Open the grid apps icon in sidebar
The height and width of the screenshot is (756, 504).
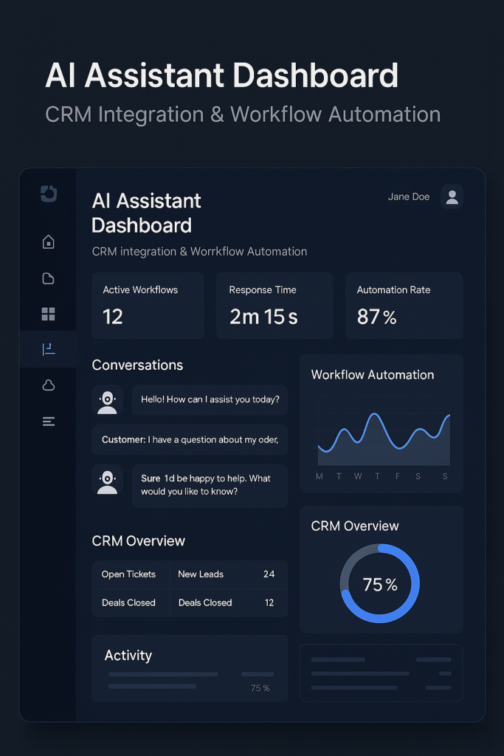point(48,315)
